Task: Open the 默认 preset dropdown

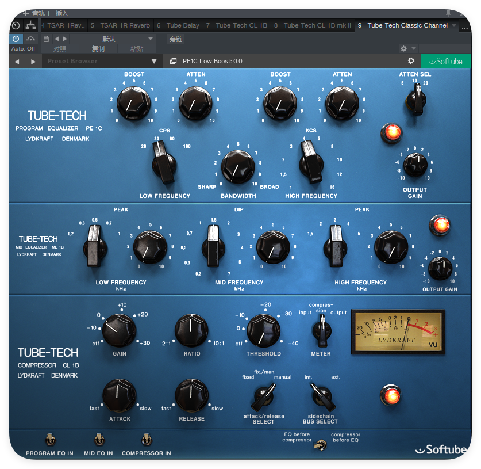Action: click(112, 39)
